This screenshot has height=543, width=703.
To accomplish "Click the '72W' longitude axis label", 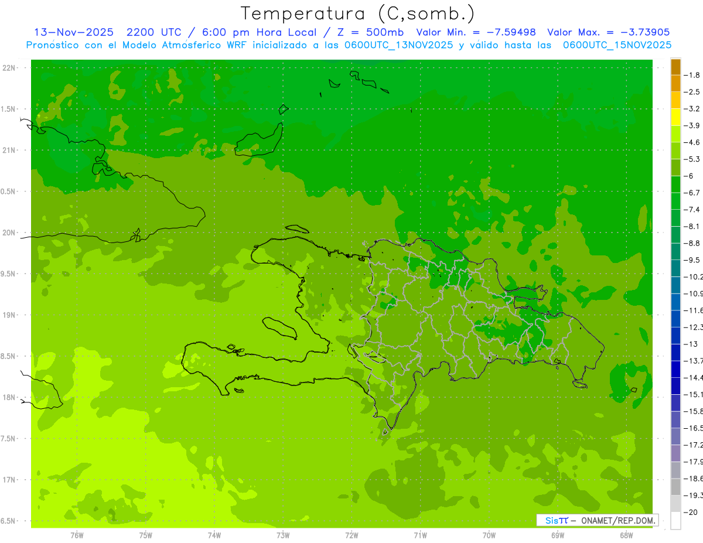I will coord(351,535).
